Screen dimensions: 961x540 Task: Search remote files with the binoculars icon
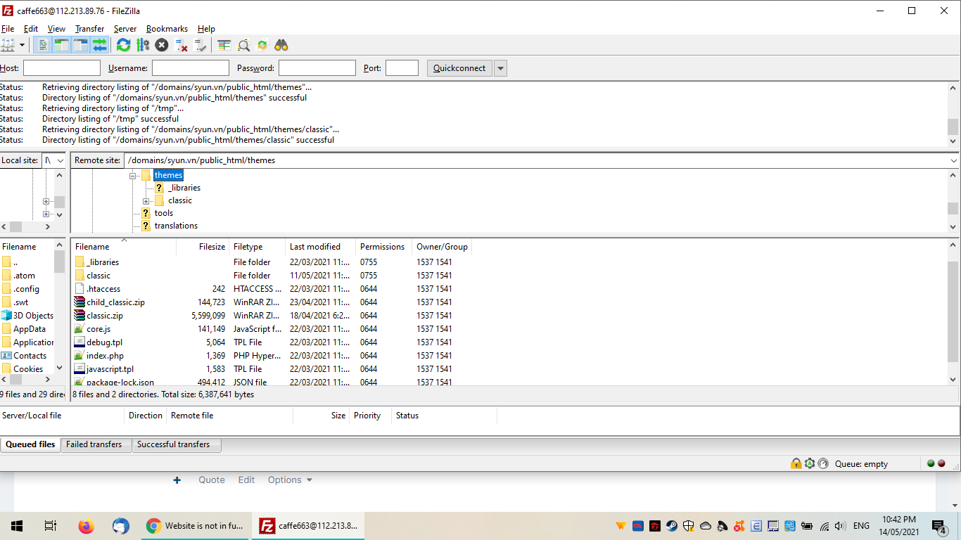point(281,45)
